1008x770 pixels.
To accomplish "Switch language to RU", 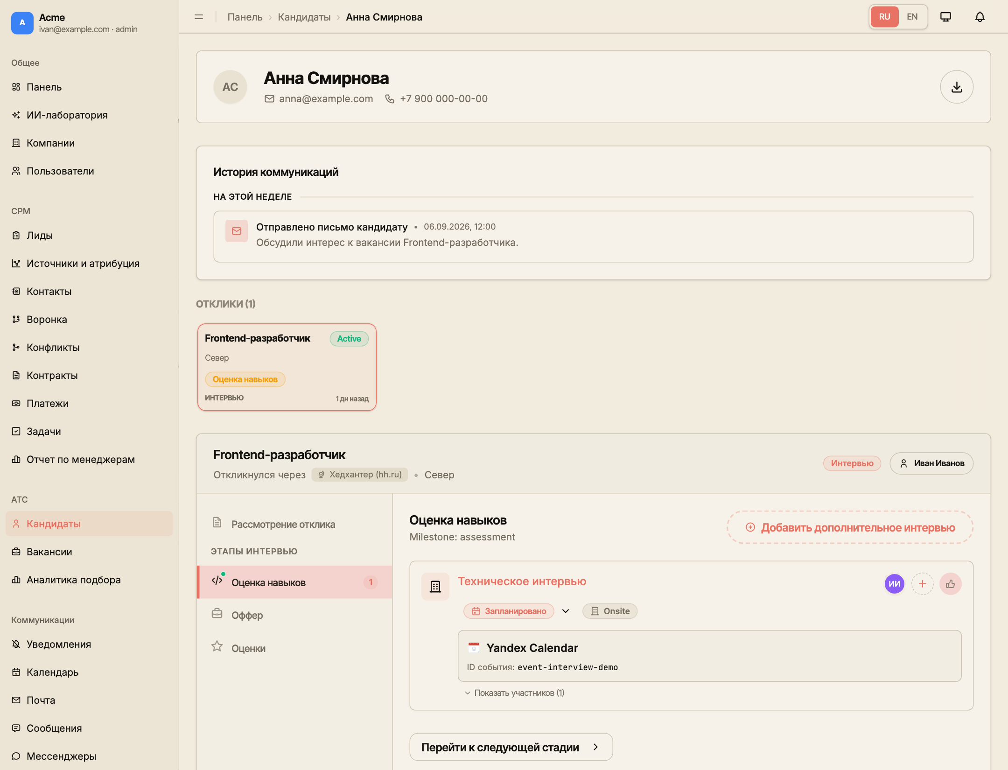I will coord(884,17).
